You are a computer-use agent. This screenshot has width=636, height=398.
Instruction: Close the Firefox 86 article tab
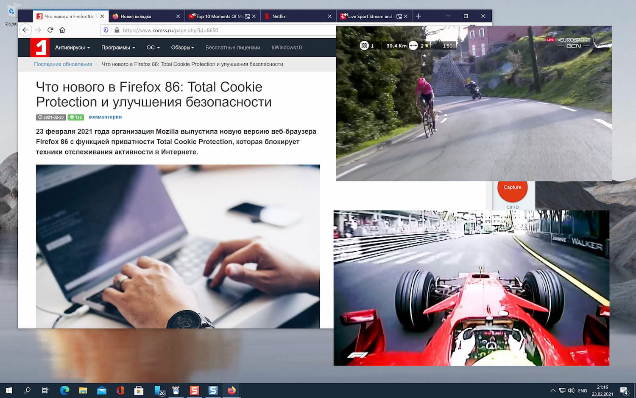pos(102,17)
